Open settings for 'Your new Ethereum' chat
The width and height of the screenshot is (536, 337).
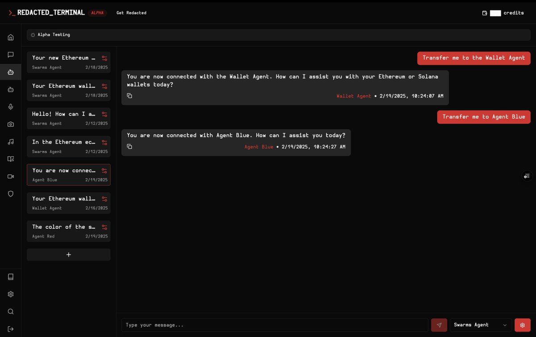point(105,58)
